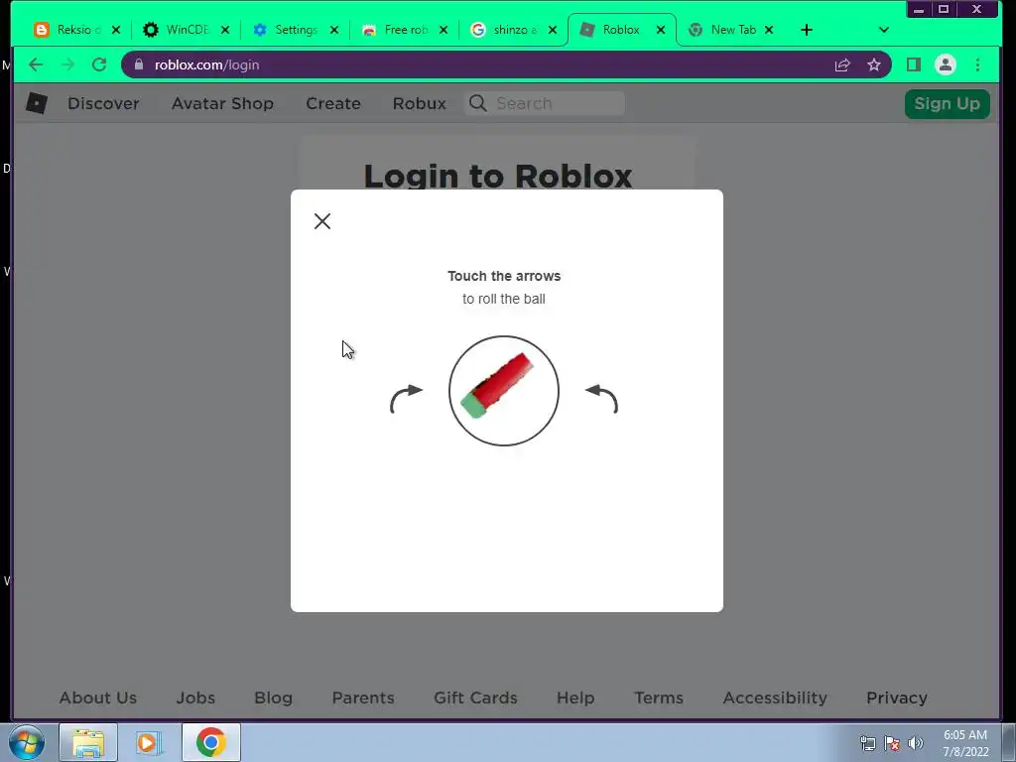The height and width of the screenshot is (762, 1016).
Task: View site info via the lock icon
Action: tap(139, 64)
